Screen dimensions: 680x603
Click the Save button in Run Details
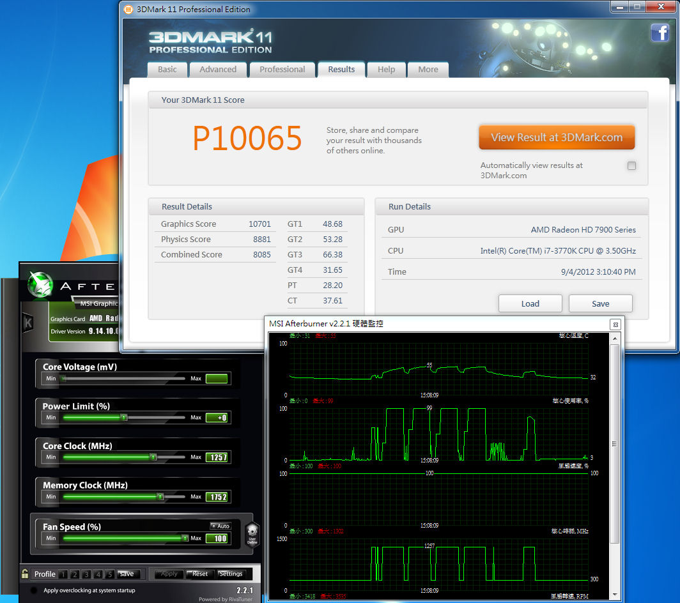click(601, 303)
